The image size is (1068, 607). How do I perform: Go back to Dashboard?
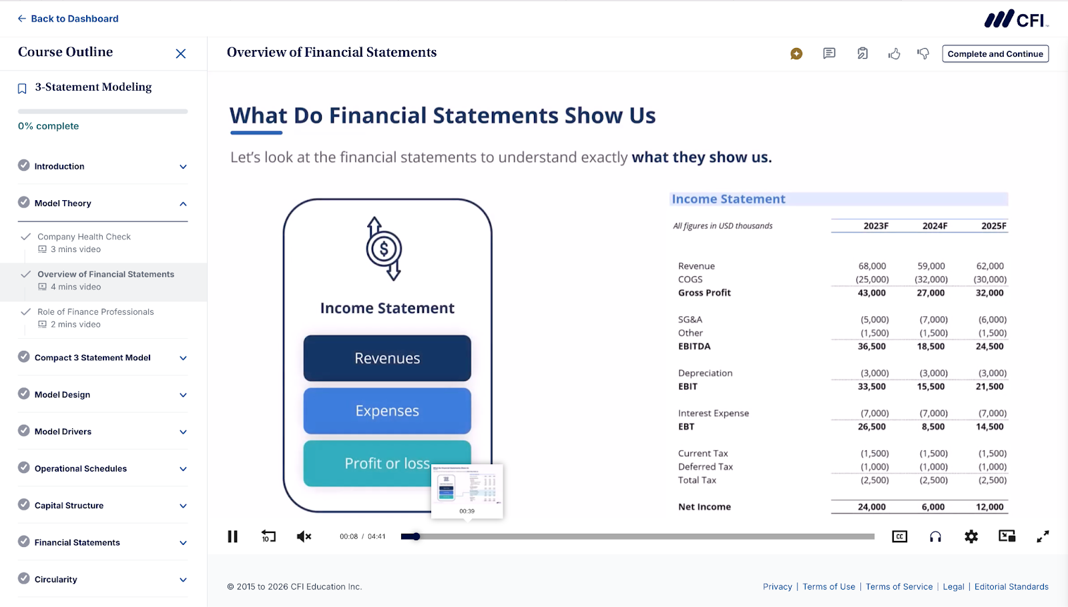(67, 19)
